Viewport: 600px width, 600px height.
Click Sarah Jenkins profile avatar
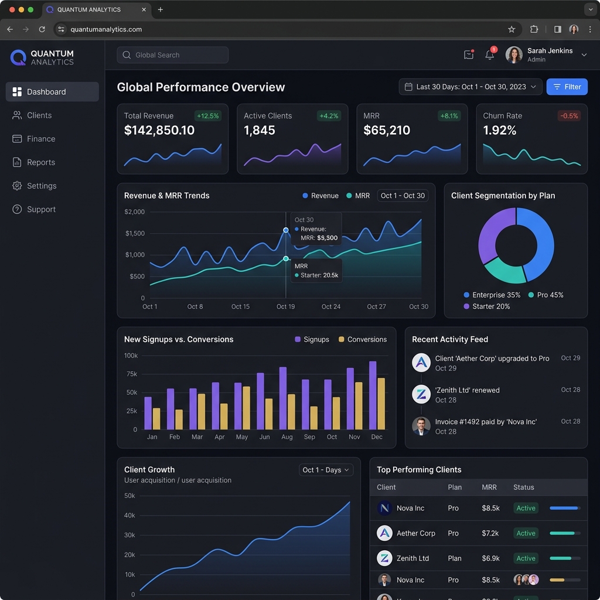pyautogui.click(x=514, y=54)
